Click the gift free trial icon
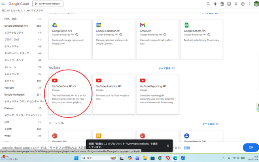The image size is (259, 162). coord(222,4)
